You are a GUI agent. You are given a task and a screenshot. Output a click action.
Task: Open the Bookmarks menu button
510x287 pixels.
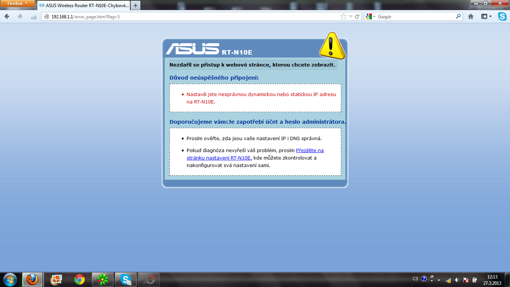pos(486,17)
